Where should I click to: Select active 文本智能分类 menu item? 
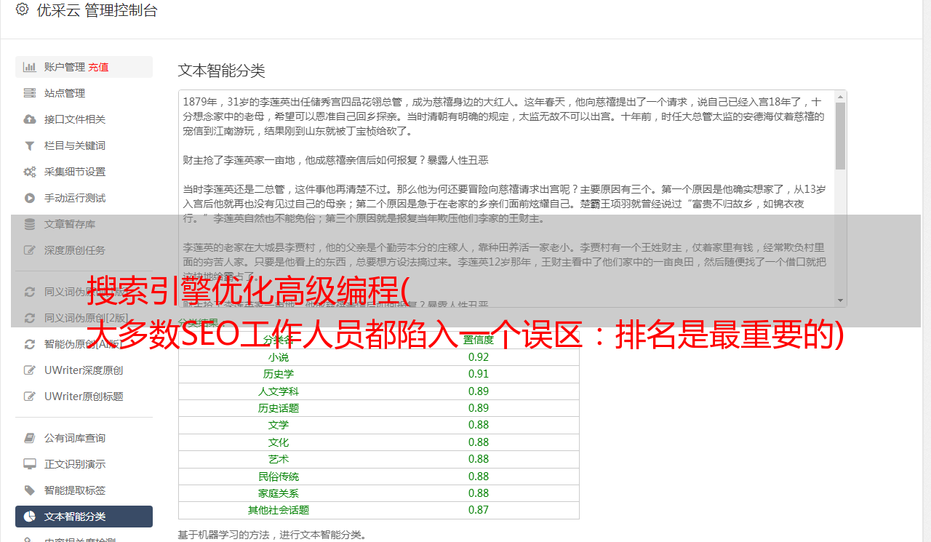84,517
